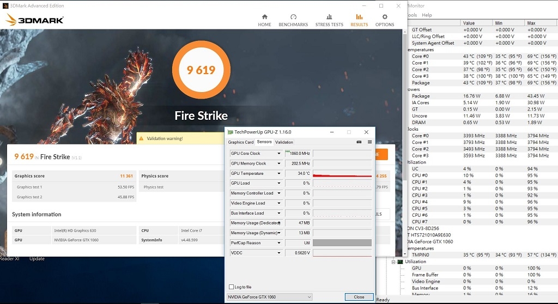Screen dimensions: 558x304
Task: Open Memory Usage (Dynamic) sensor dropdown
Action: 279,233
